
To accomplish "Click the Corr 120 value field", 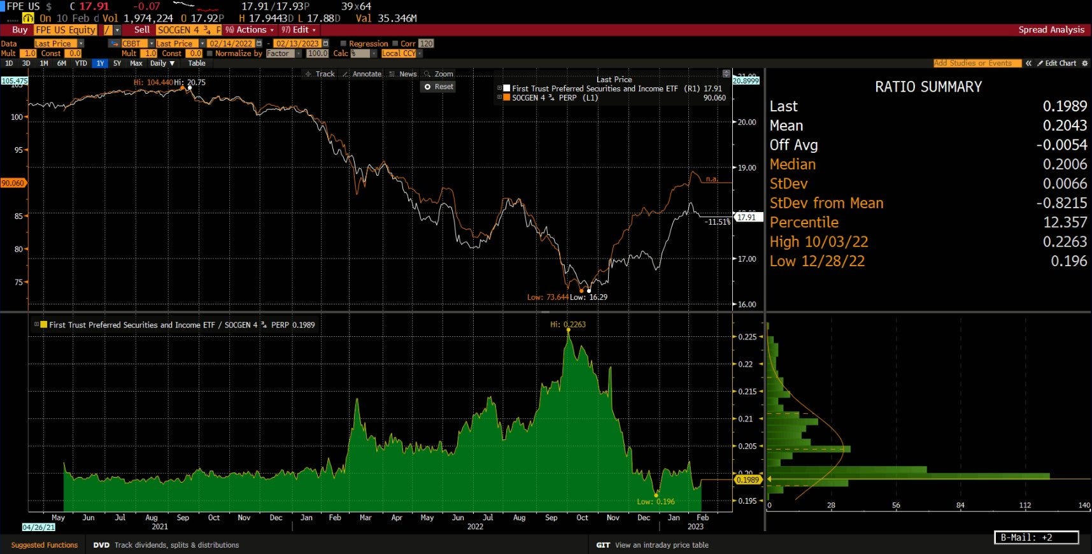I will (427, 43).
